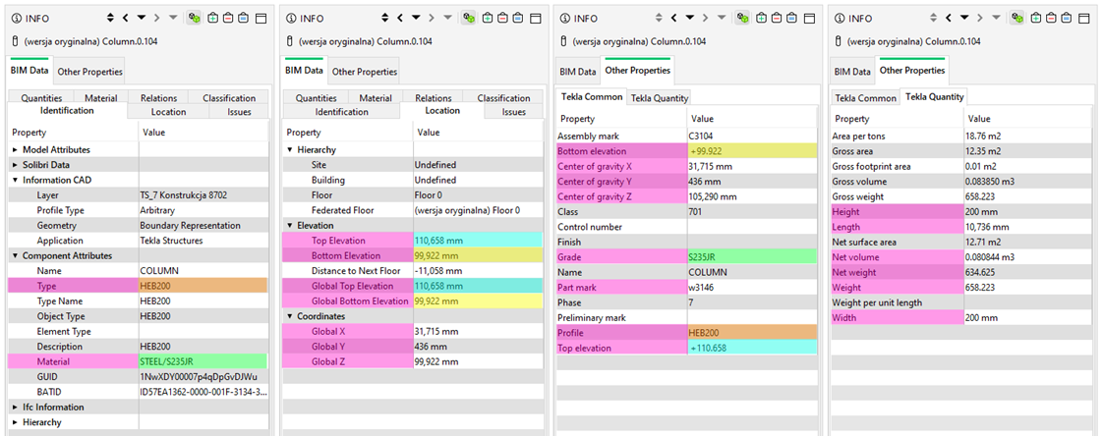Click the INFO icon of the Identification panel

(18, 19)
